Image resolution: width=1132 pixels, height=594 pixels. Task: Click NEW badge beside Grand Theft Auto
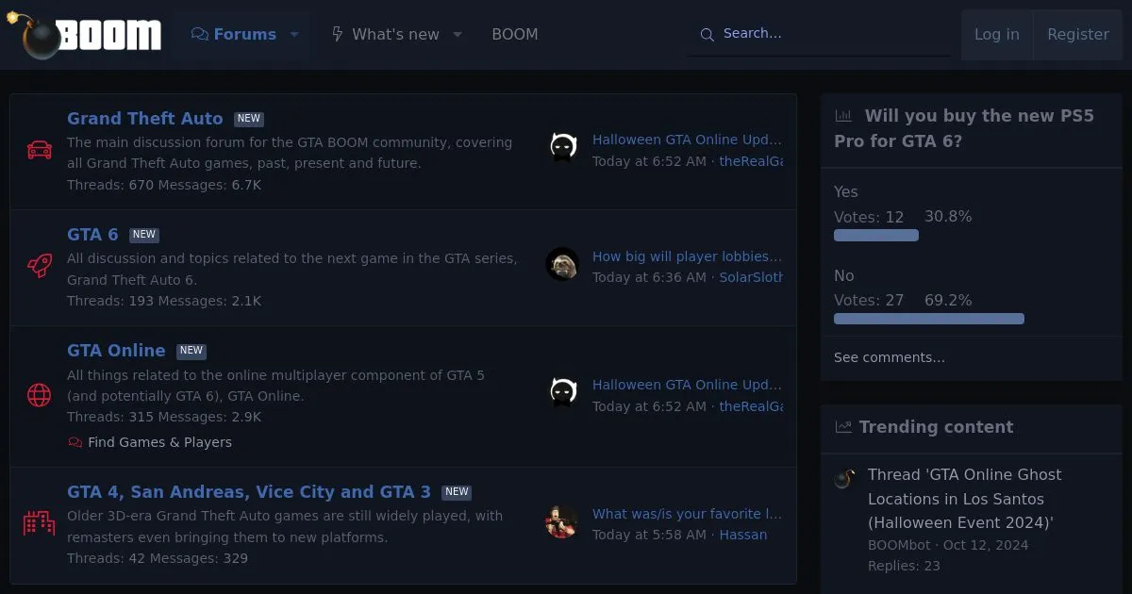[x=249, y=120]
